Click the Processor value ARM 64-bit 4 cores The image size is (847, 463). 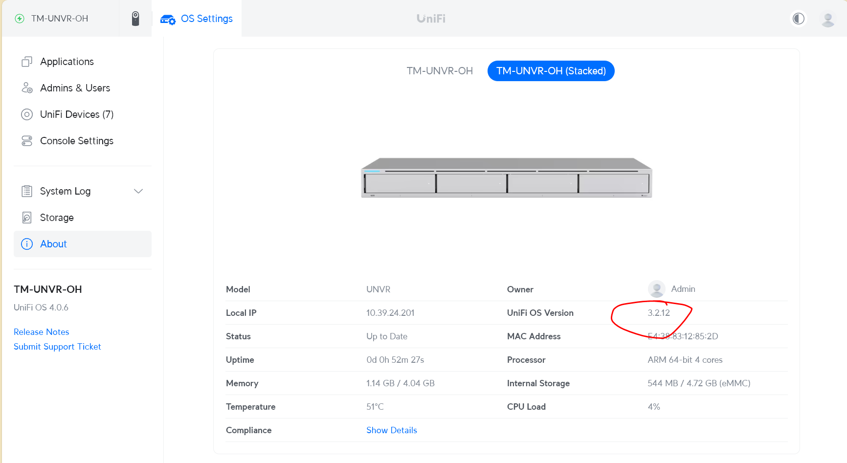[685, 360]
